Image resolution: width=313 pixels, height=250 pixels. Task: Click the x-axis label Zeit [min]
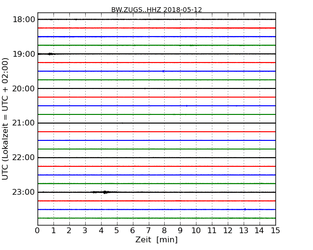[156, 239]
